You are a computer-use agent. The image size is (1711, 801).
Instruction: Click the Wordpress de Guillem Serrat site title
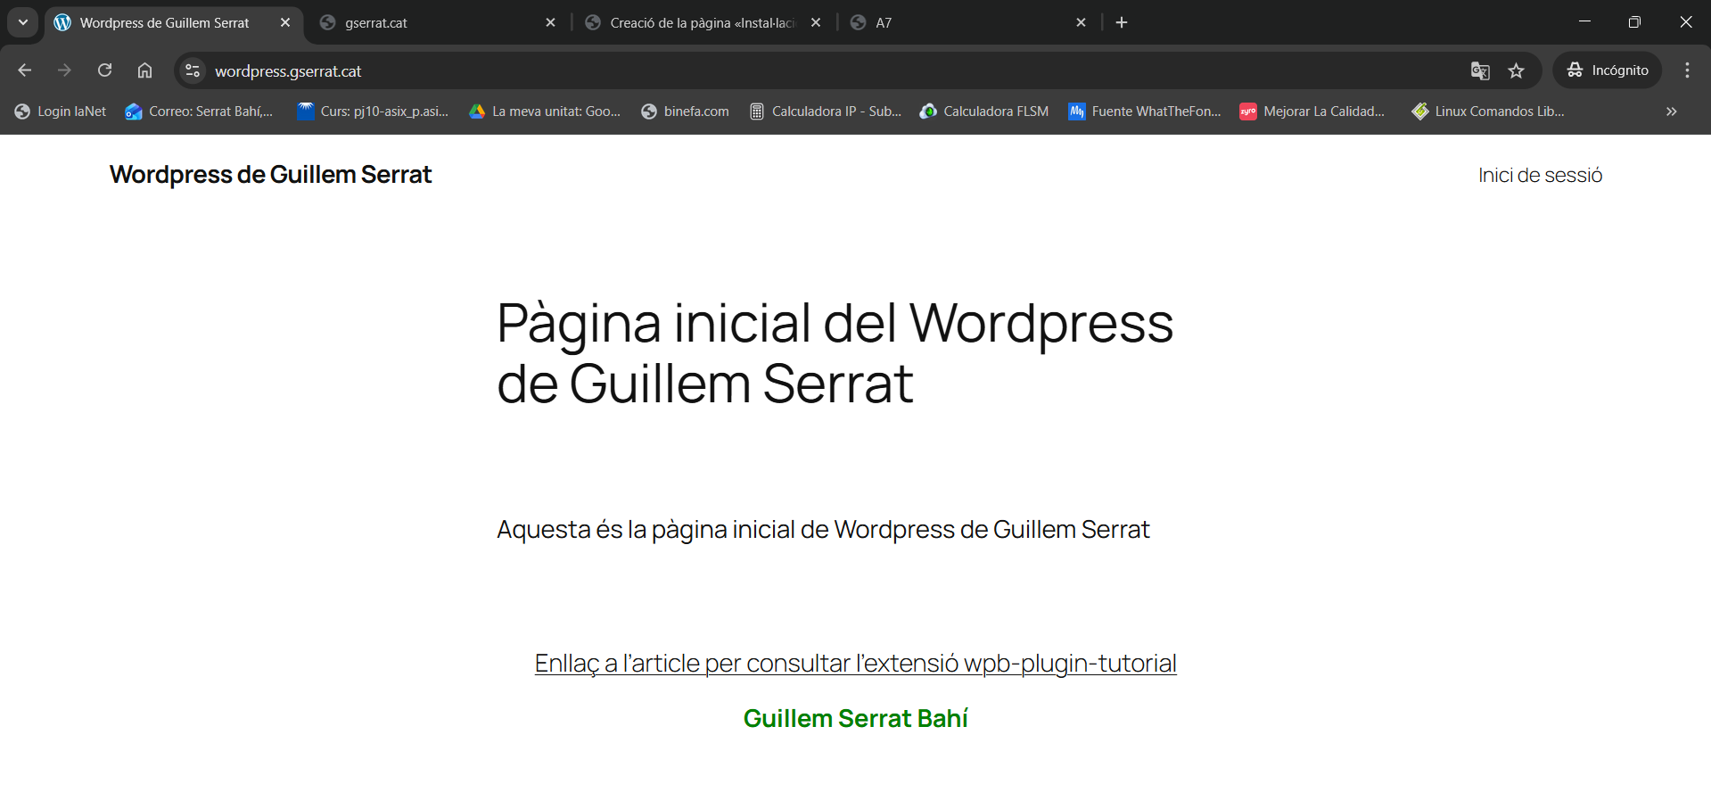click(x=270, y=175)
